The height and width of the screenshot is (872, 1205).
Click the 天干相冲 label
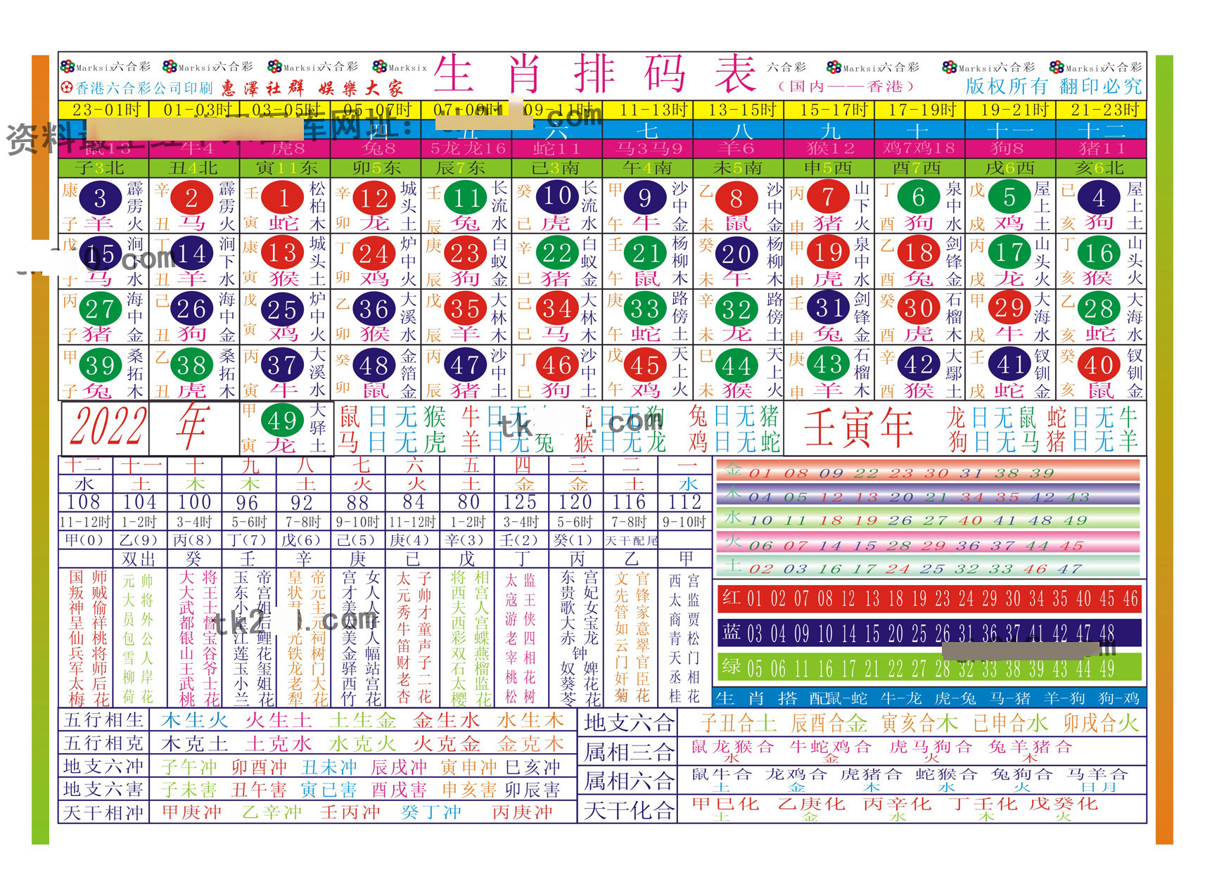click(104, 813)
